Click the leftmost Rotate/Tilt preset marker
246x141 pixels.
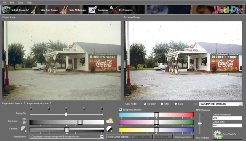click(x=31, y=108)
